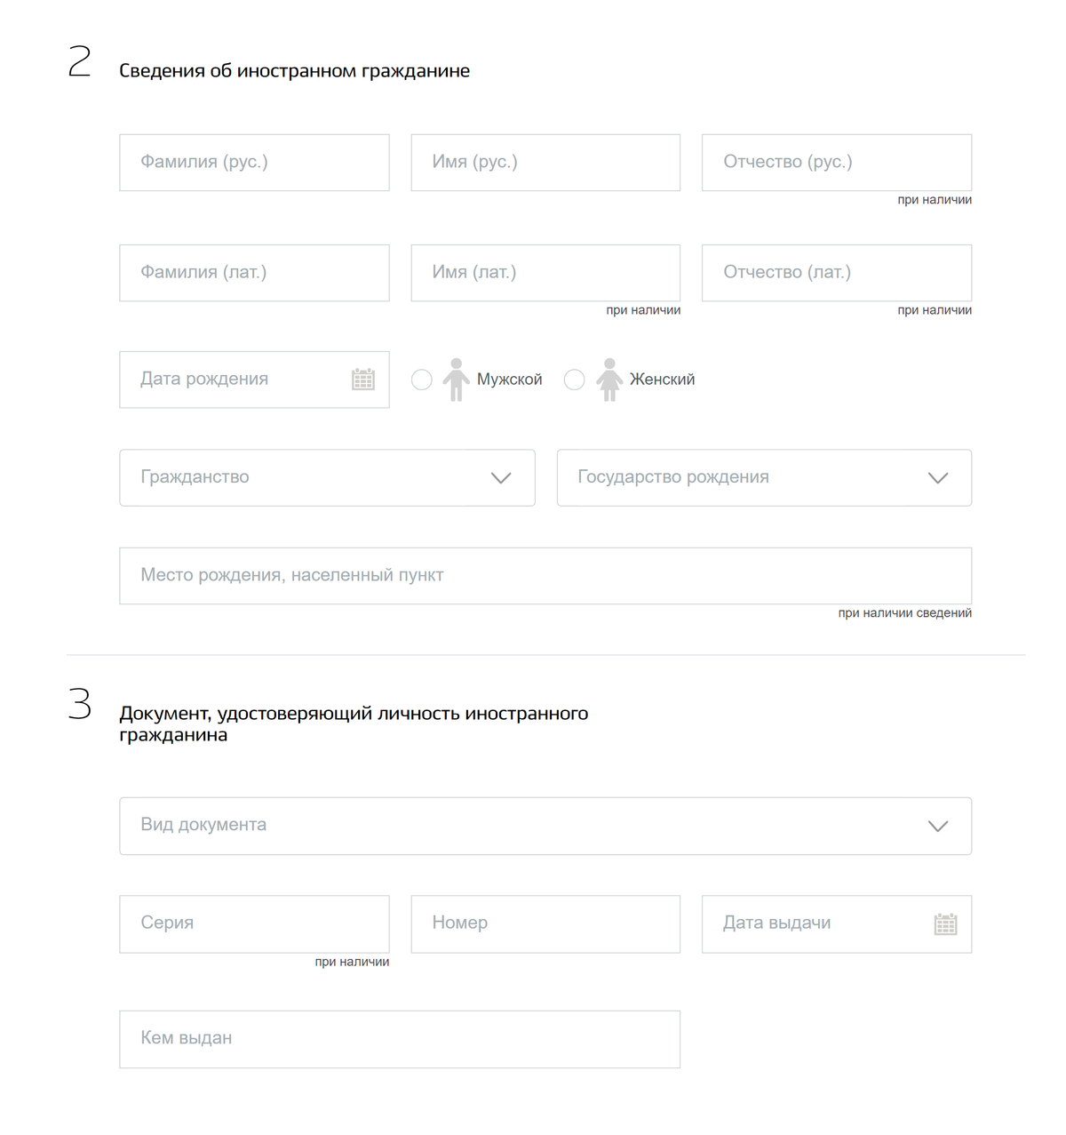
Task: Select the Имя (лат.) input field
Action: (x=545, y=273)
